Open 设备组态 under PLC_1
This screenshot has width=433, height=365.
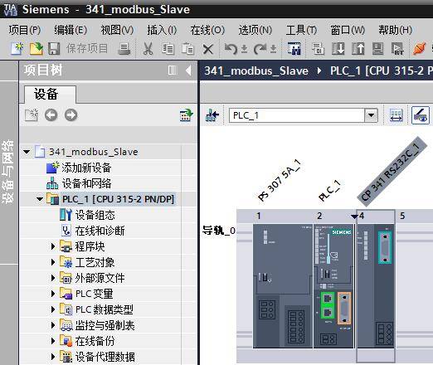pos(95,215)
